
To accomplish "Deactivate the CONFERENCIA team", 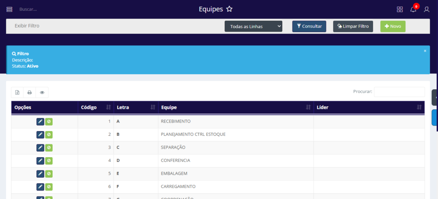I will (49, 161).
